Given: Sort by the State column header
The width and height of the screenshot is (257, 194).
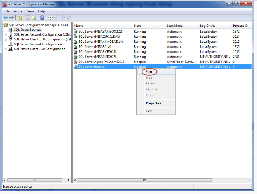Looking at the screenshot, I should pyautogui.click(x=149, y=26).
